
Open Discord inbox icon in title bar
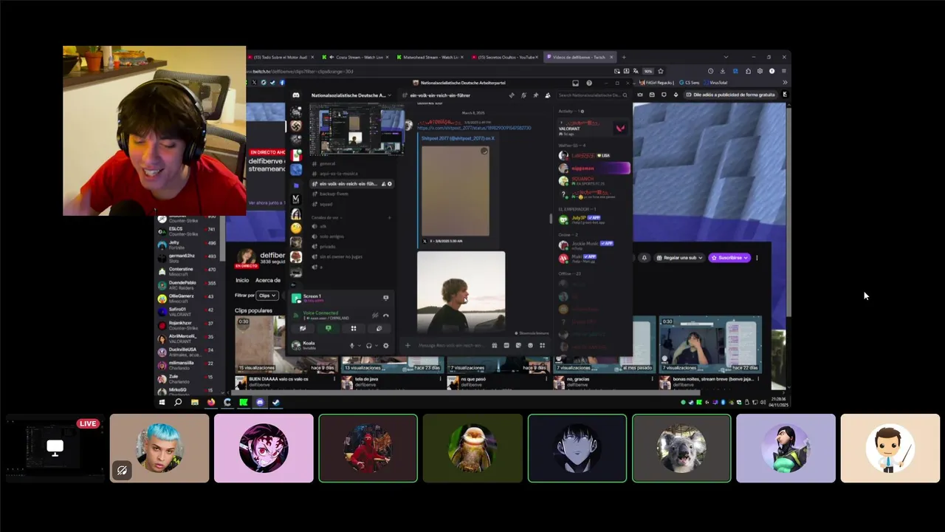tap(576, 83)
